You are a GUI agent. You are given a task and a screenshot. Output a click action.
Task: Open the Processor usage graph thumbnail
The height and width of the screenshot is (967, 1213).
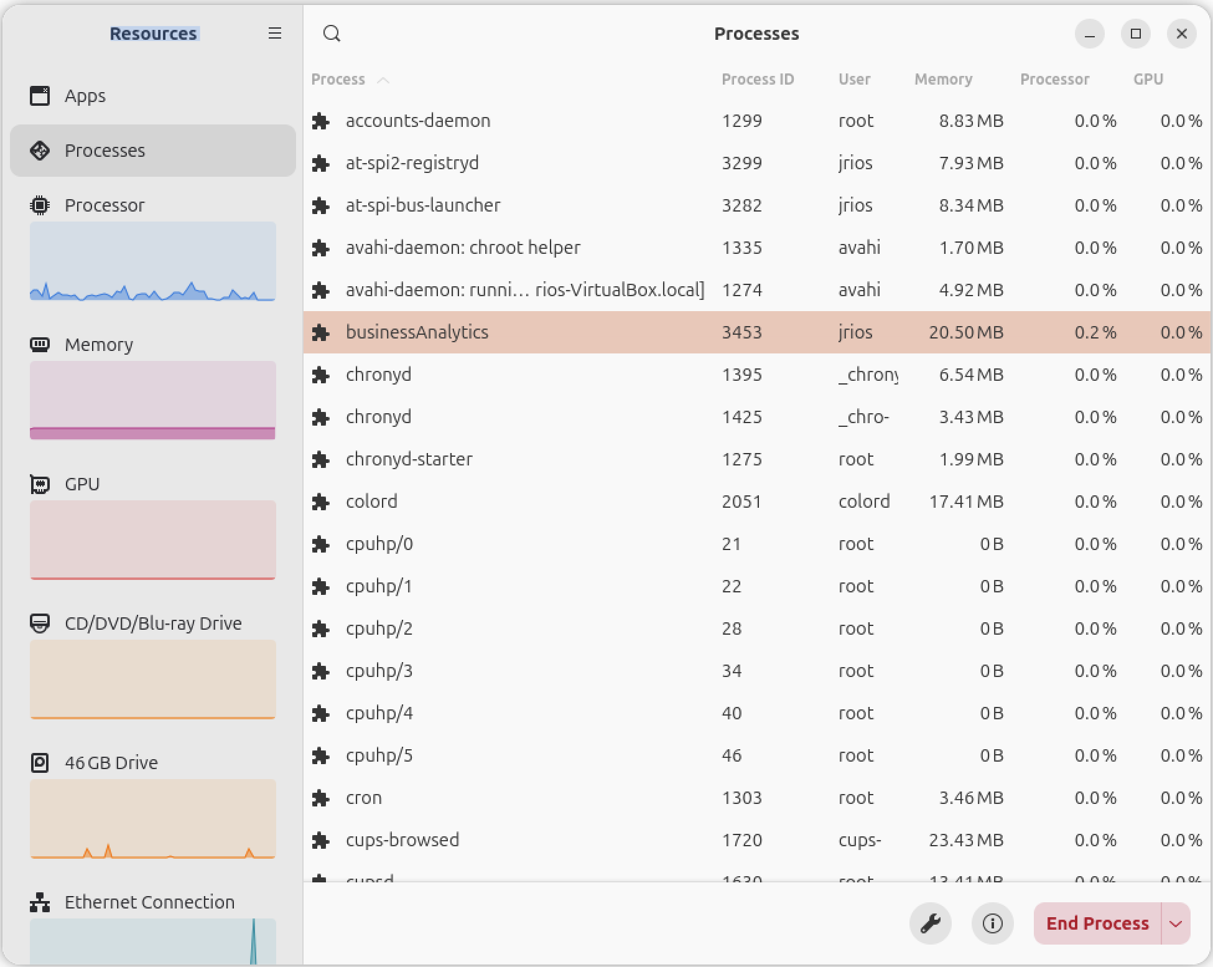[153, 261]
